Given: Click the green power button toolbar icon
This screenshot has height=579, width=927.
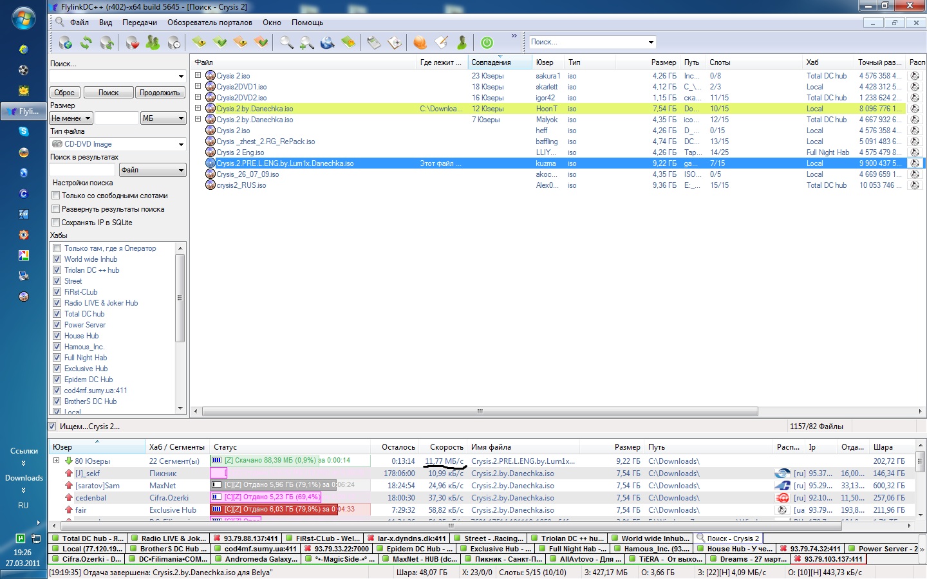Looking at the screenshot, I should [487, 42].
